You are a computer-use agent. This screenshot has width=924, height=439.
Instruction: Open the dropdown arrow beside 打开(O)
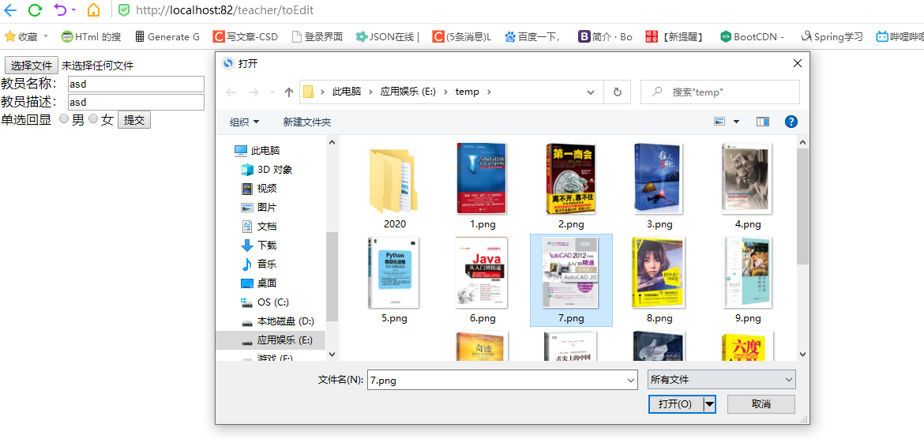point(709,404)
